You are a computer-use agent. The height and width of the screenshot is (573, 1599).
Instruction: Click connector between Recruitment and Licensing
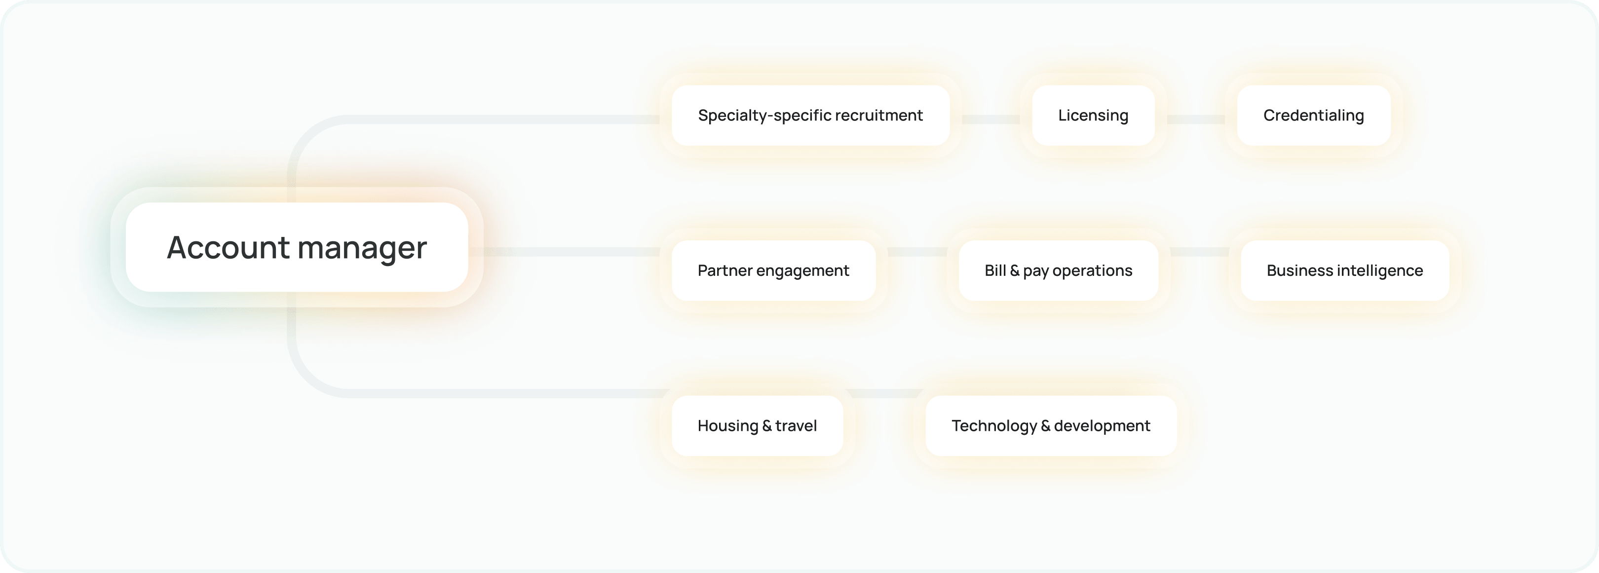point(990,119)
